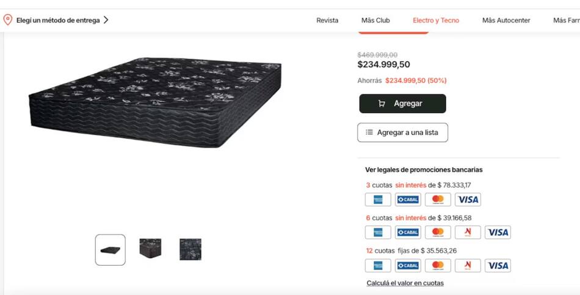The width and height of the screenshot is (580, 295).
Task: Click the 'Calculá el valor en cuotas' link
Action: (405, 283)
